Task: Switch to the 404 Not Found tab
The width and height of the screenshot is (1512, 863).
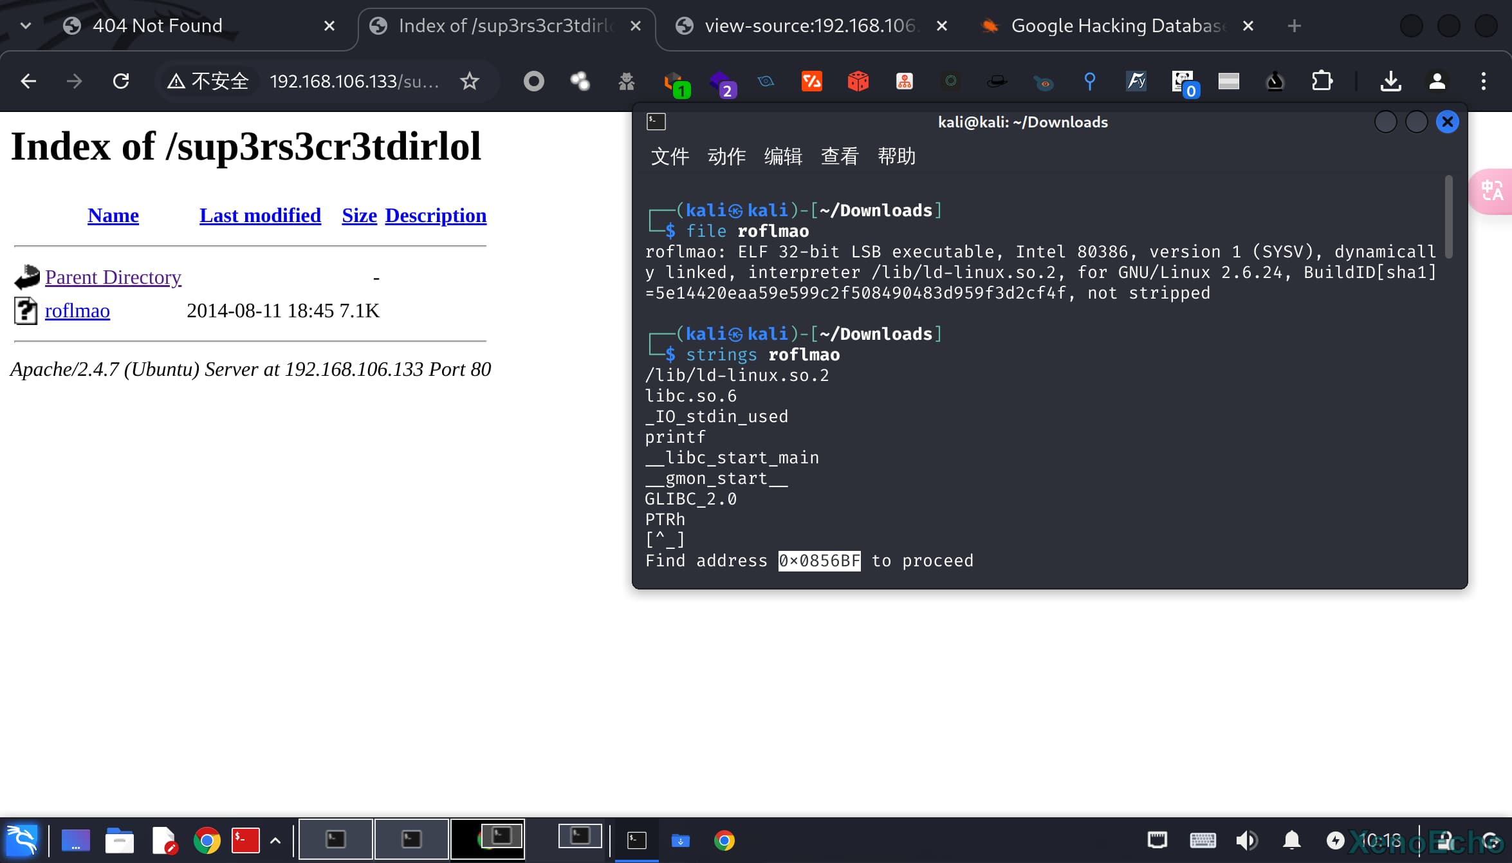Action: [158, 26]
